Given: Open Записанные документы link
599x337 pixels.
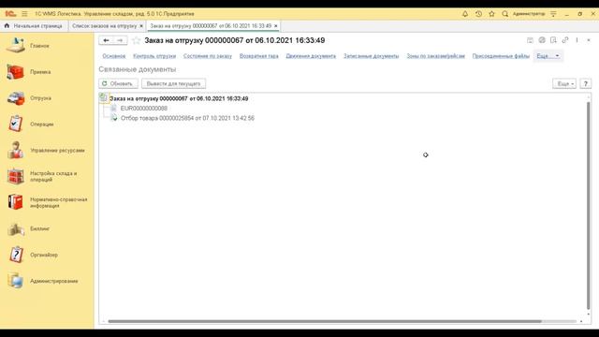Looking at the screenshot, I should 371,56.
